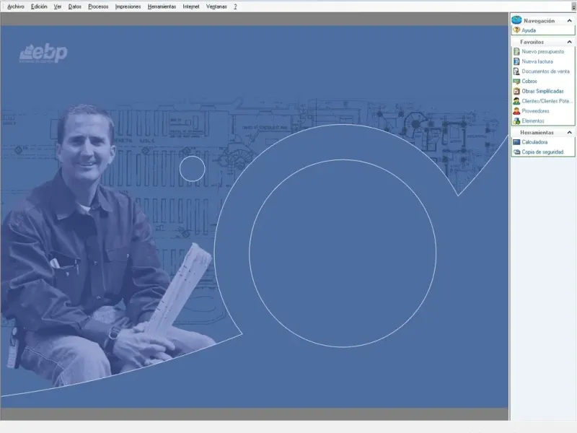
Task: Open the Ventanas menu
Action: coord(216,6)
